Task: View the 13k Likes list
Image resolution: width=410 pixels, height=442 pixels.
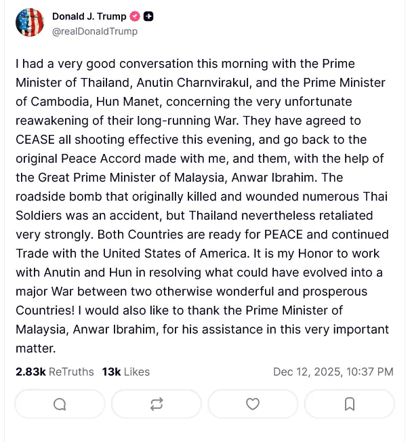Action: click(x=125, y=371)
